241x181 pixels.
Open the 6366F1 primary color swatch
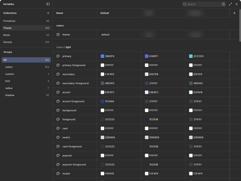tap(146, 56)
